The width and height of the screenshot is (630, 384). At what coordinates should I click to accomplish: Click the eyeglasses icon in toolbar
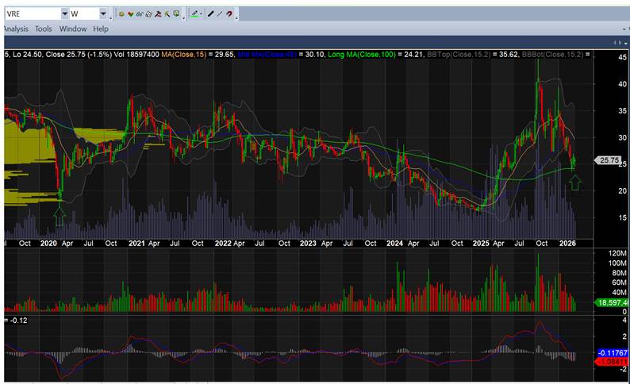(140, 14)
